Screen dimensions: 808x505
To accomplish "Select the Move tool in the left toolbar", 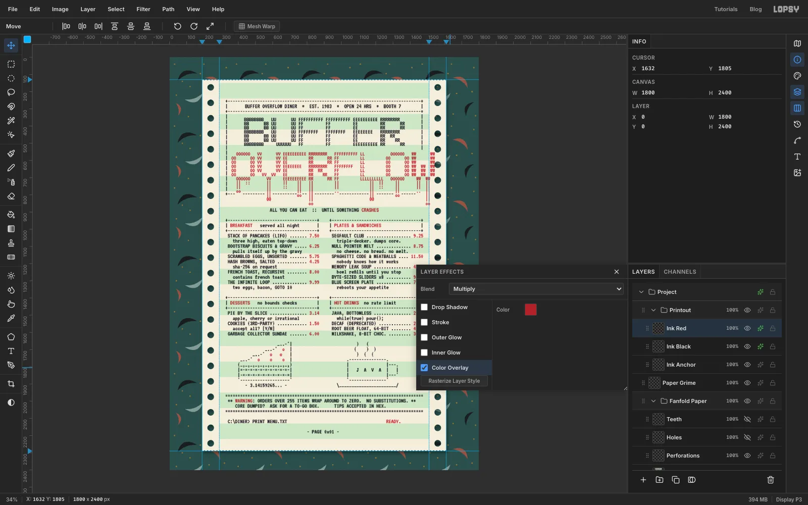I will [x=11, y=45].
